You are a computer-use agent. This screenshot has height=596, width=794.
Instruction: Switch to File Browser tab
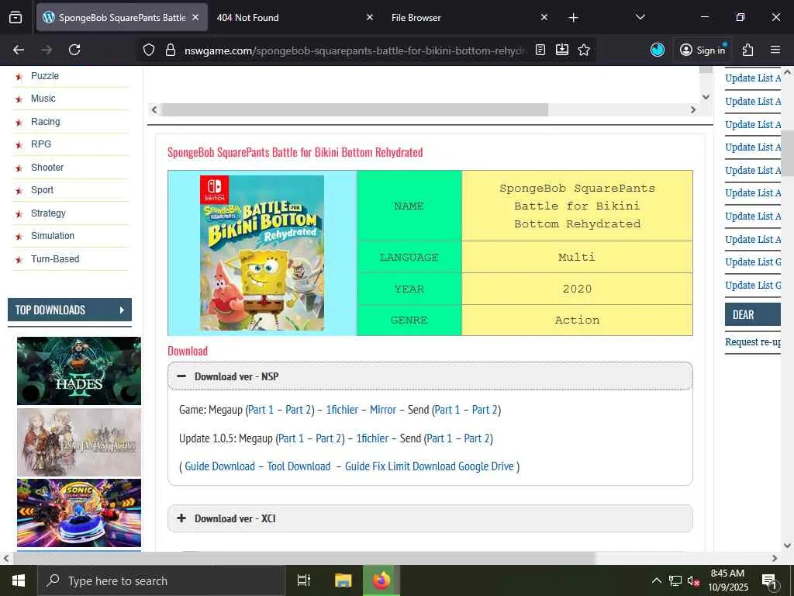pos(470,17)
